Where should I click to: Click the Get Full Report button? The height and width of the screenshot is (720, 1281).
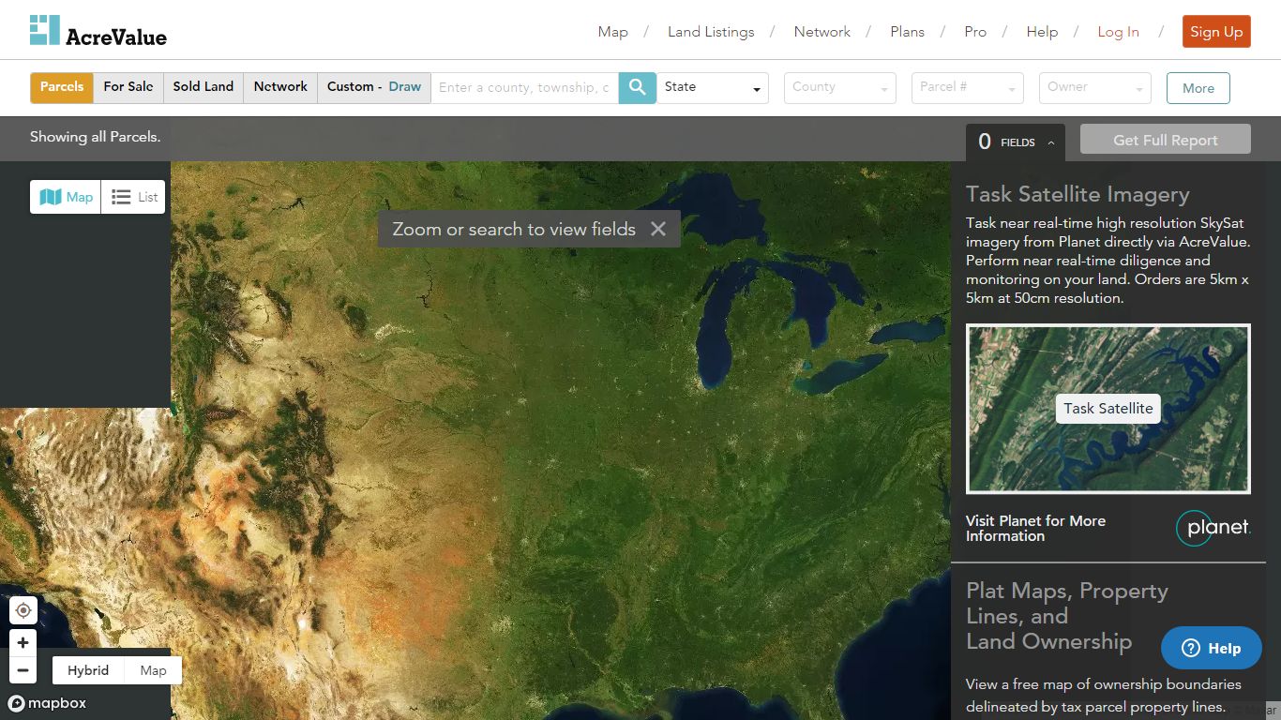click(x=1166, y=140)
